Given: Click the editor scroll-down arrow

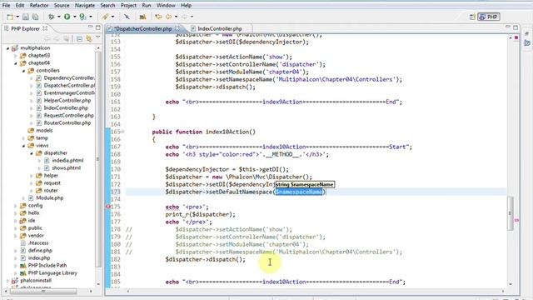Looking at the screenshot, I should tap(511, 284).
